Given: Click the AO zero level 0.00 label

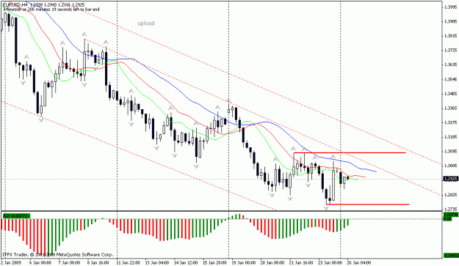Looking at the screenshot, I should pos(448,218).
